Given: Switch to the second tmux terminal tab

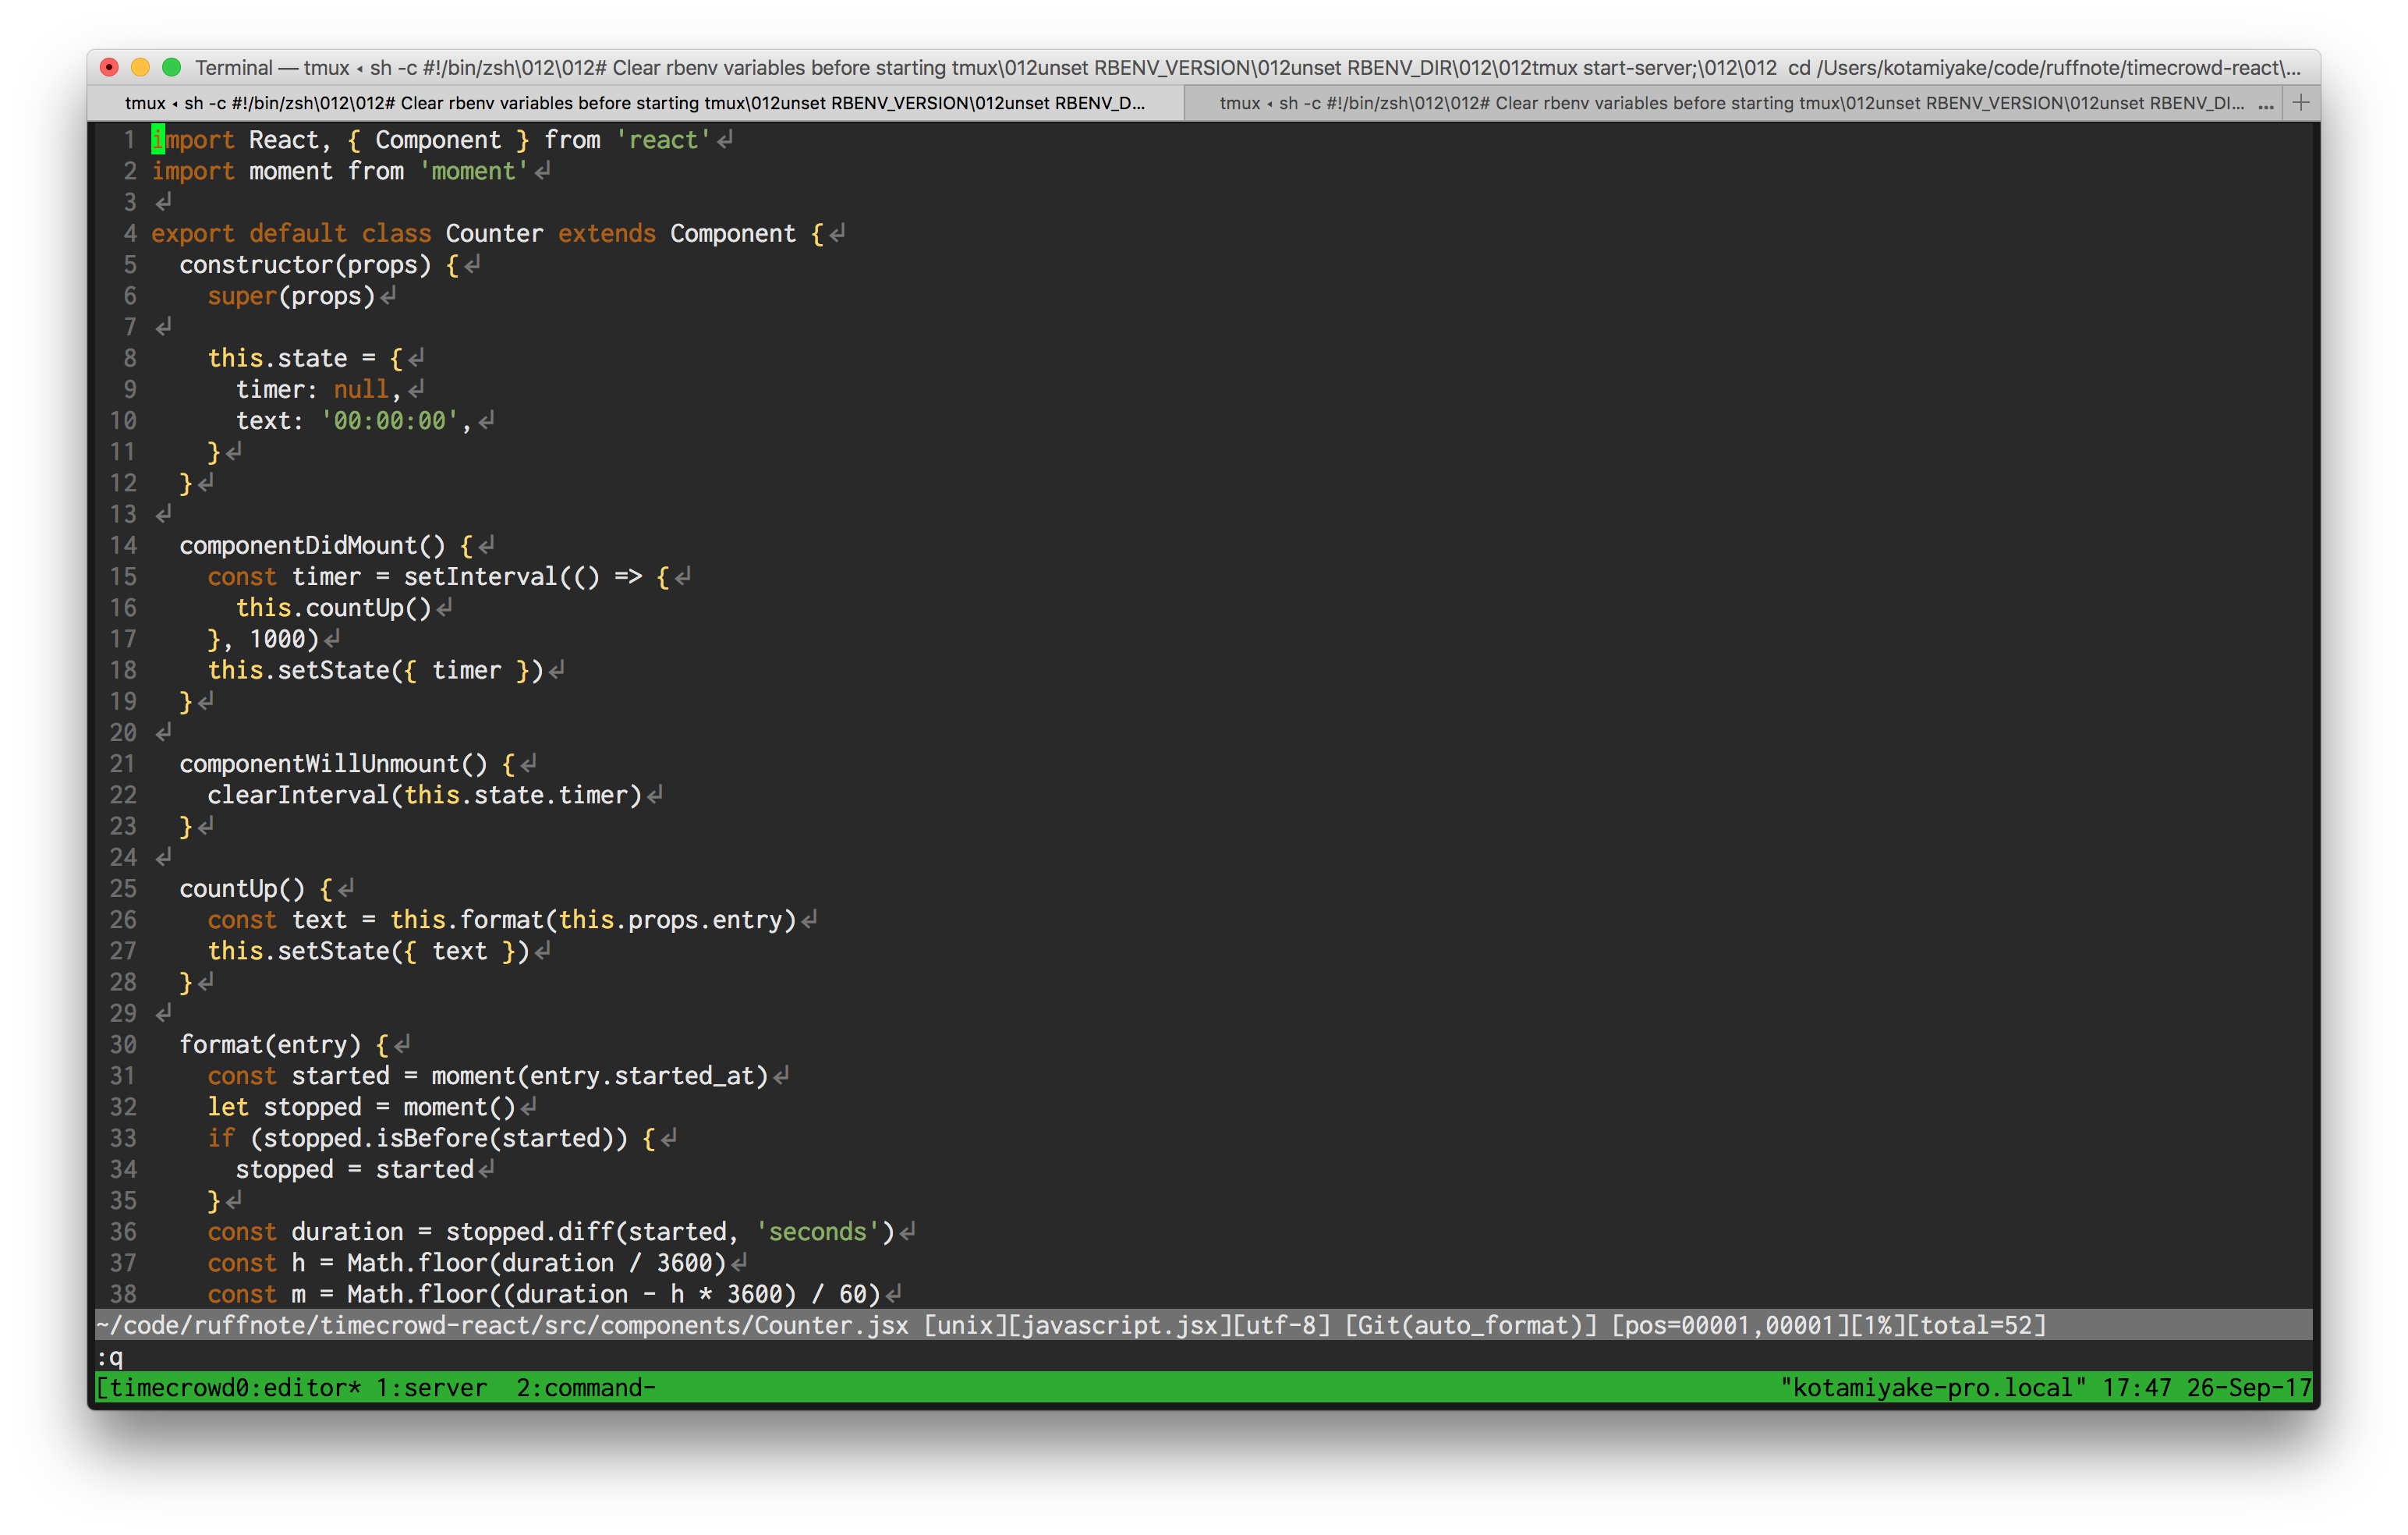Looking at the screenshot, I should [x=1731, y=103].
